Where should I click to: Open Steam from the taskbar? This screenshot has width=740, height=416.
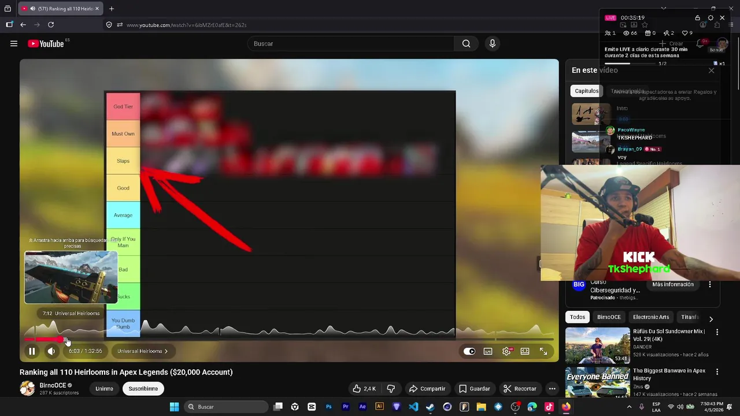click(x=430, y=407)
